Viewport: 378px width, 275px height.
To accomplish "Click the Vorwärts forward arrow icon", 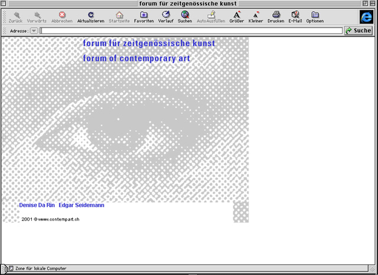I will click(x=37, y=14).
